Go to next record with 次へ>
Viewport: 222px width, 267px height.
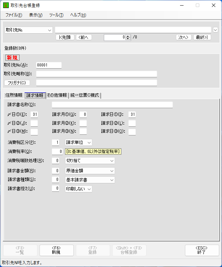coord(184,37)
